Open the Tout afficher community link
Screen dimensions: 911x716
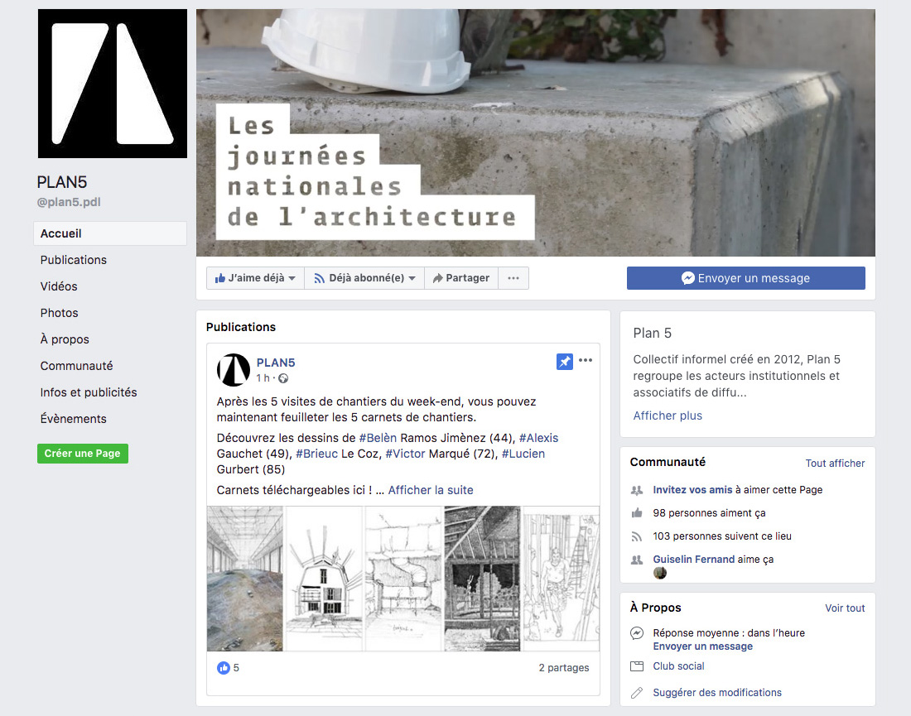tap(835, 464)
